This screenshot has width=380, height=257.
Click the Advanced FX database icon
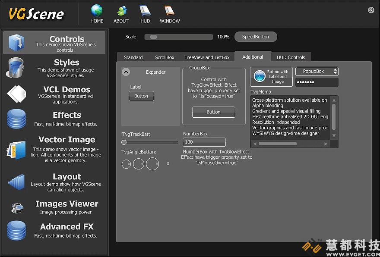click(16, 231)
